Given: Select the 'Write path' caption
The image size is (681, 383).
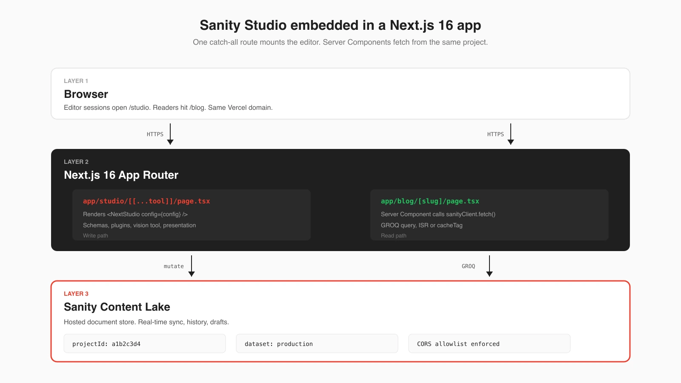Looking at the screenshot, I should 95,235.
